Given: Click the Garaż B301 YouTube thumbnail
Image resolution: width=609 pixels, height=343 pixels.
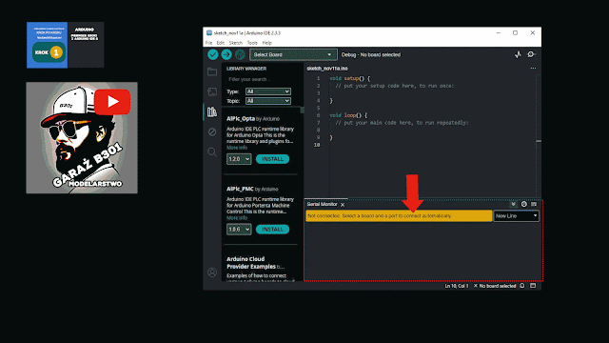Looking at the screenshot, I should (x=82, y=137).
